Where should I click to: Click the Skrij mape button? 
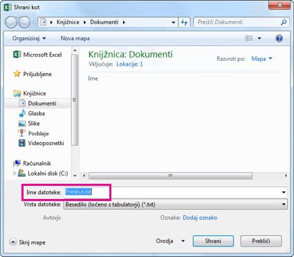[28, 242]
